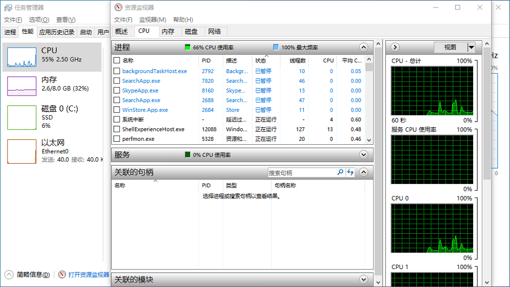Check the SkypeApp.exe checkbox
This screenshot has height=287, width=510.
pyautogui.click(x=117, y=91)
